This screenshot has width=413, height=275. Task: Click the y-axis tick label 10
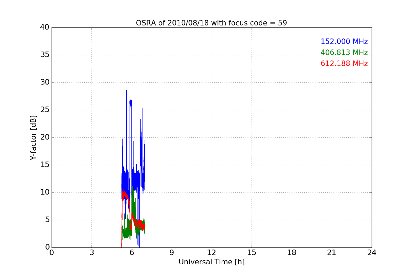pyautogui.click(x=44, y=192)
